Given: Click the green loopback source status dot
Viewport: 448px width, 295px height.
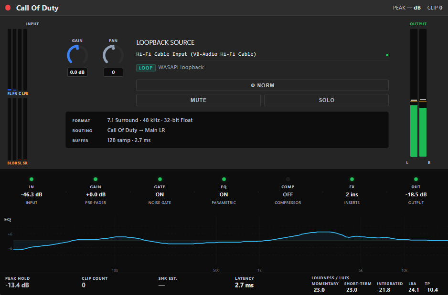Looking at the screenshot, I should point(387,55).
